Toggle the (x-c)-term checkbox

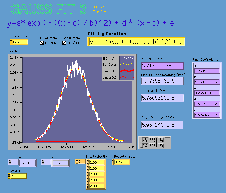[x=42, y=43]
